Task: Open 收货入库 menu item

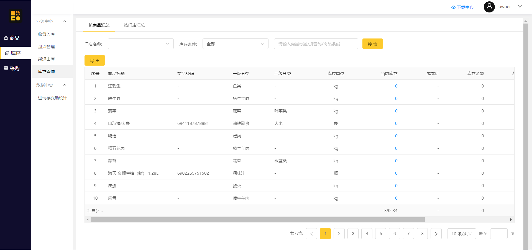Action: click(52, 34)
